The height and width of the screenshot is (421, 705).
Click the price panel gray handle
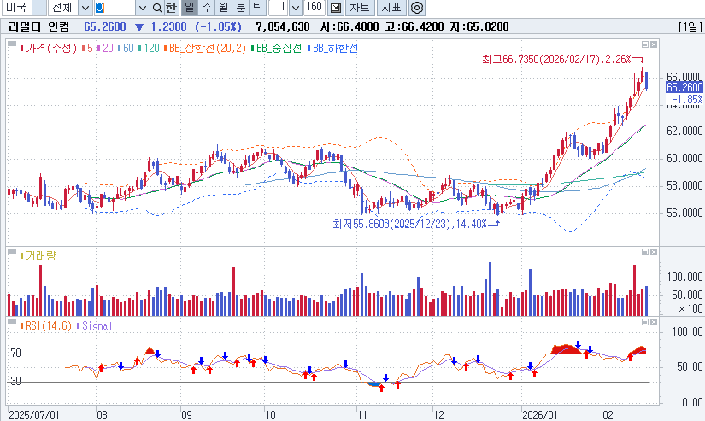[x=12, y=40]
